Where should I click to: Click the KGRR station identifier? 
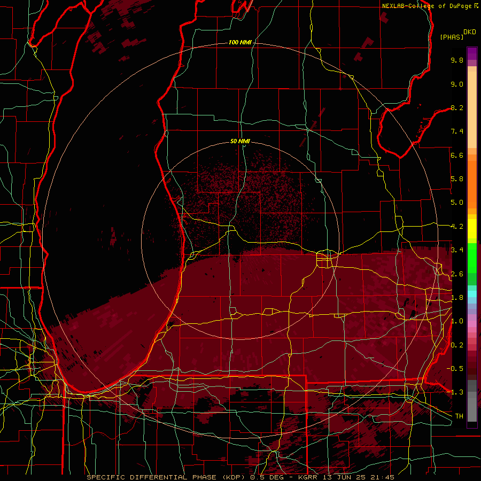[308, 477]
